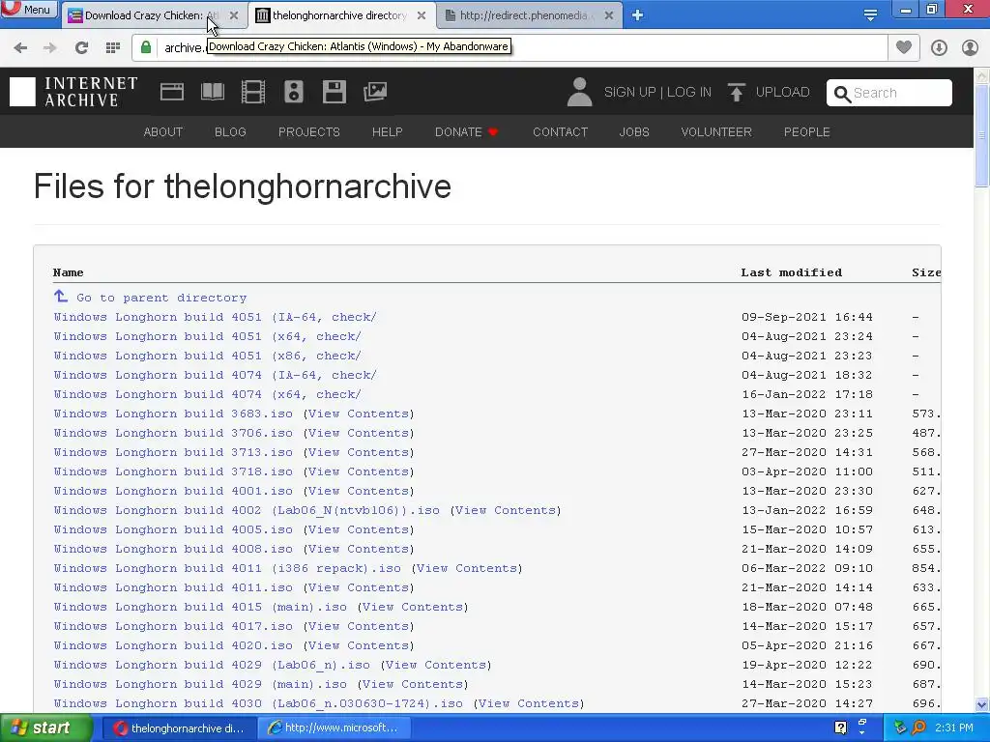
Task: Download Windows Longhorn build 3683.iso
Action: pos(173,414)
